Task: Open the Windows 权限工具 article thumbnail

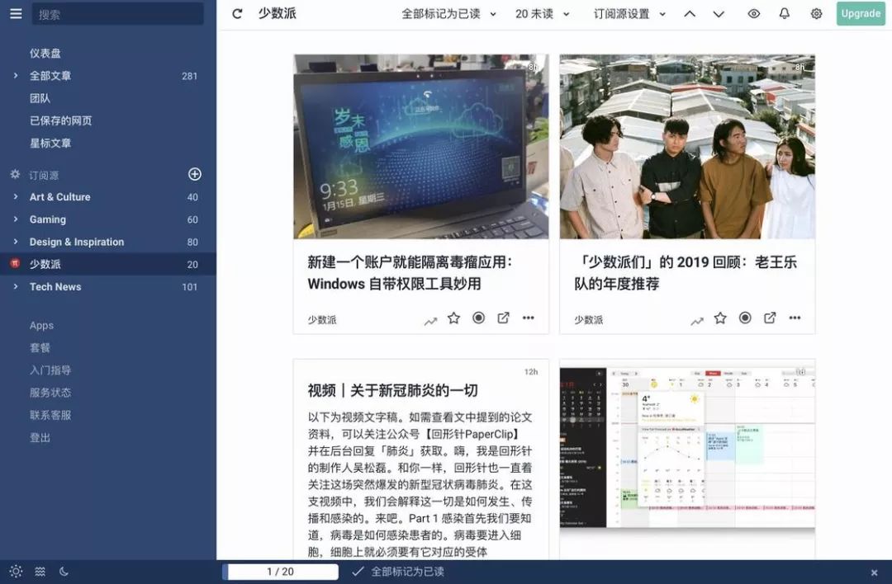Action: [x=421, y=147]
